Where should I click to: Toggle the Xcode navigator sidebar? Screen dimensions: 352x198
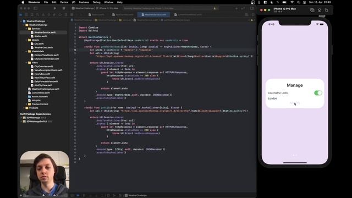click(35, 8)
